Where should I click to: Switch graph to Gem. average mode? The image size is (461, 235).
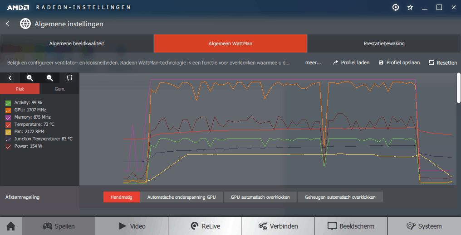pyautogui.click(x=60, y=89)
